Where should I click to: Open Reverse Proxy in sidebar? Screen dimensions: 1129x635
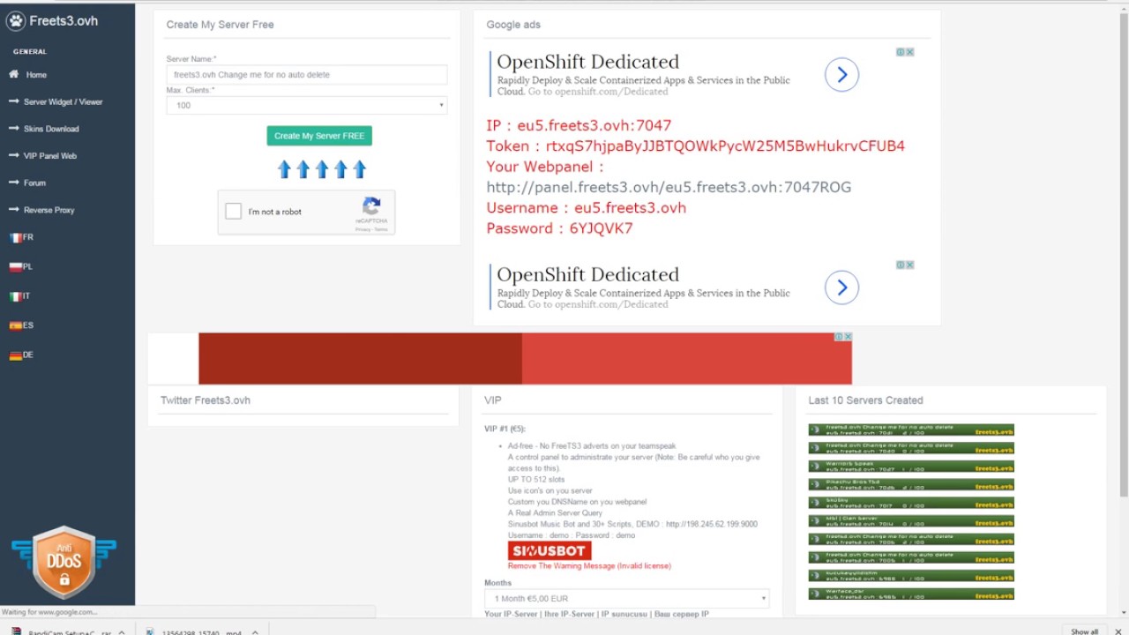point(49,210)
